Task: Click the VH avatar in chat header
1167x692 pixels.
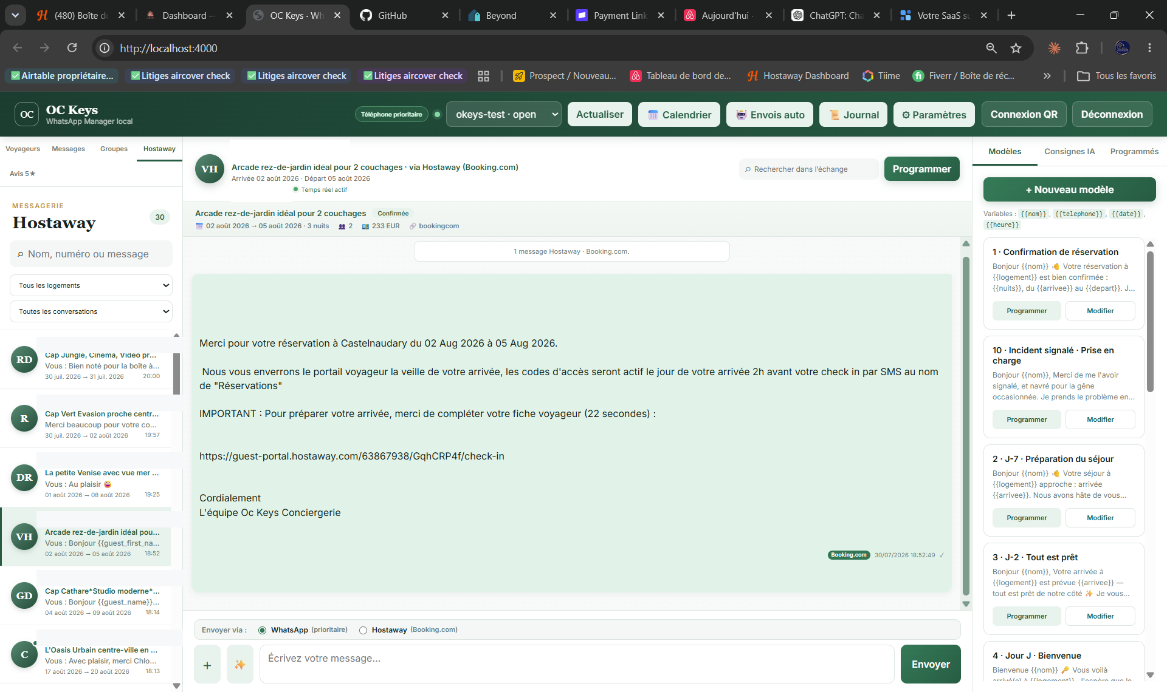Action: coord(210,169)
